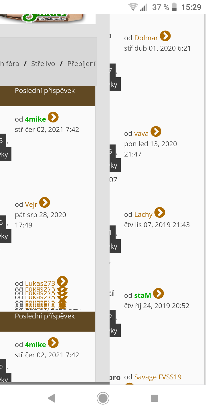Viewport: 206px width, 412px height.
Task: Open Střelivo breadcrumb category
Action: point(43,64)
